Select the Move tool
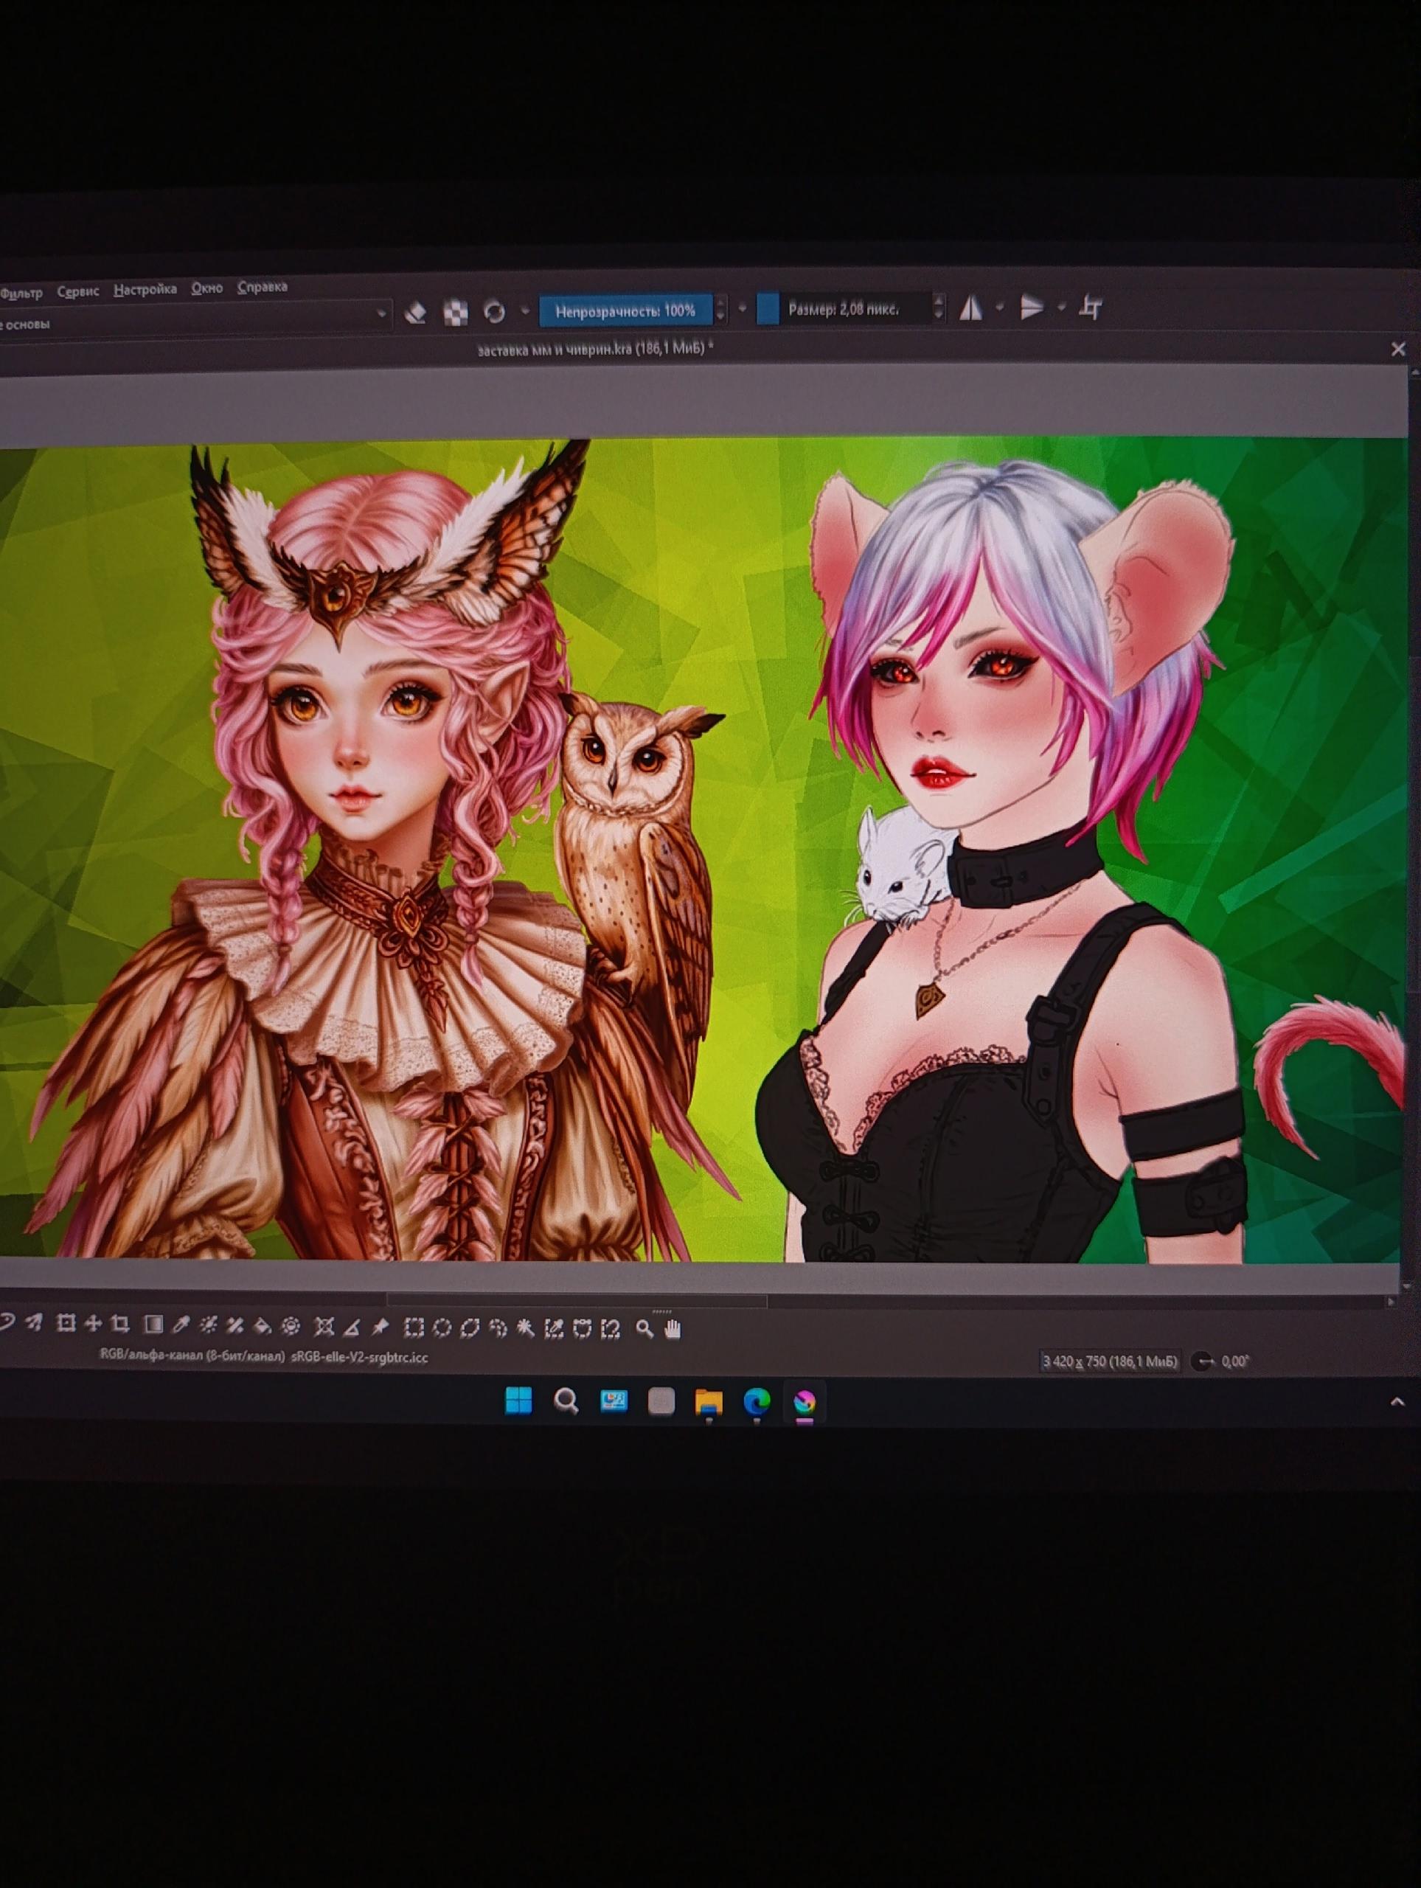The image size is (1421, 1888). [x=93, y=1324]
